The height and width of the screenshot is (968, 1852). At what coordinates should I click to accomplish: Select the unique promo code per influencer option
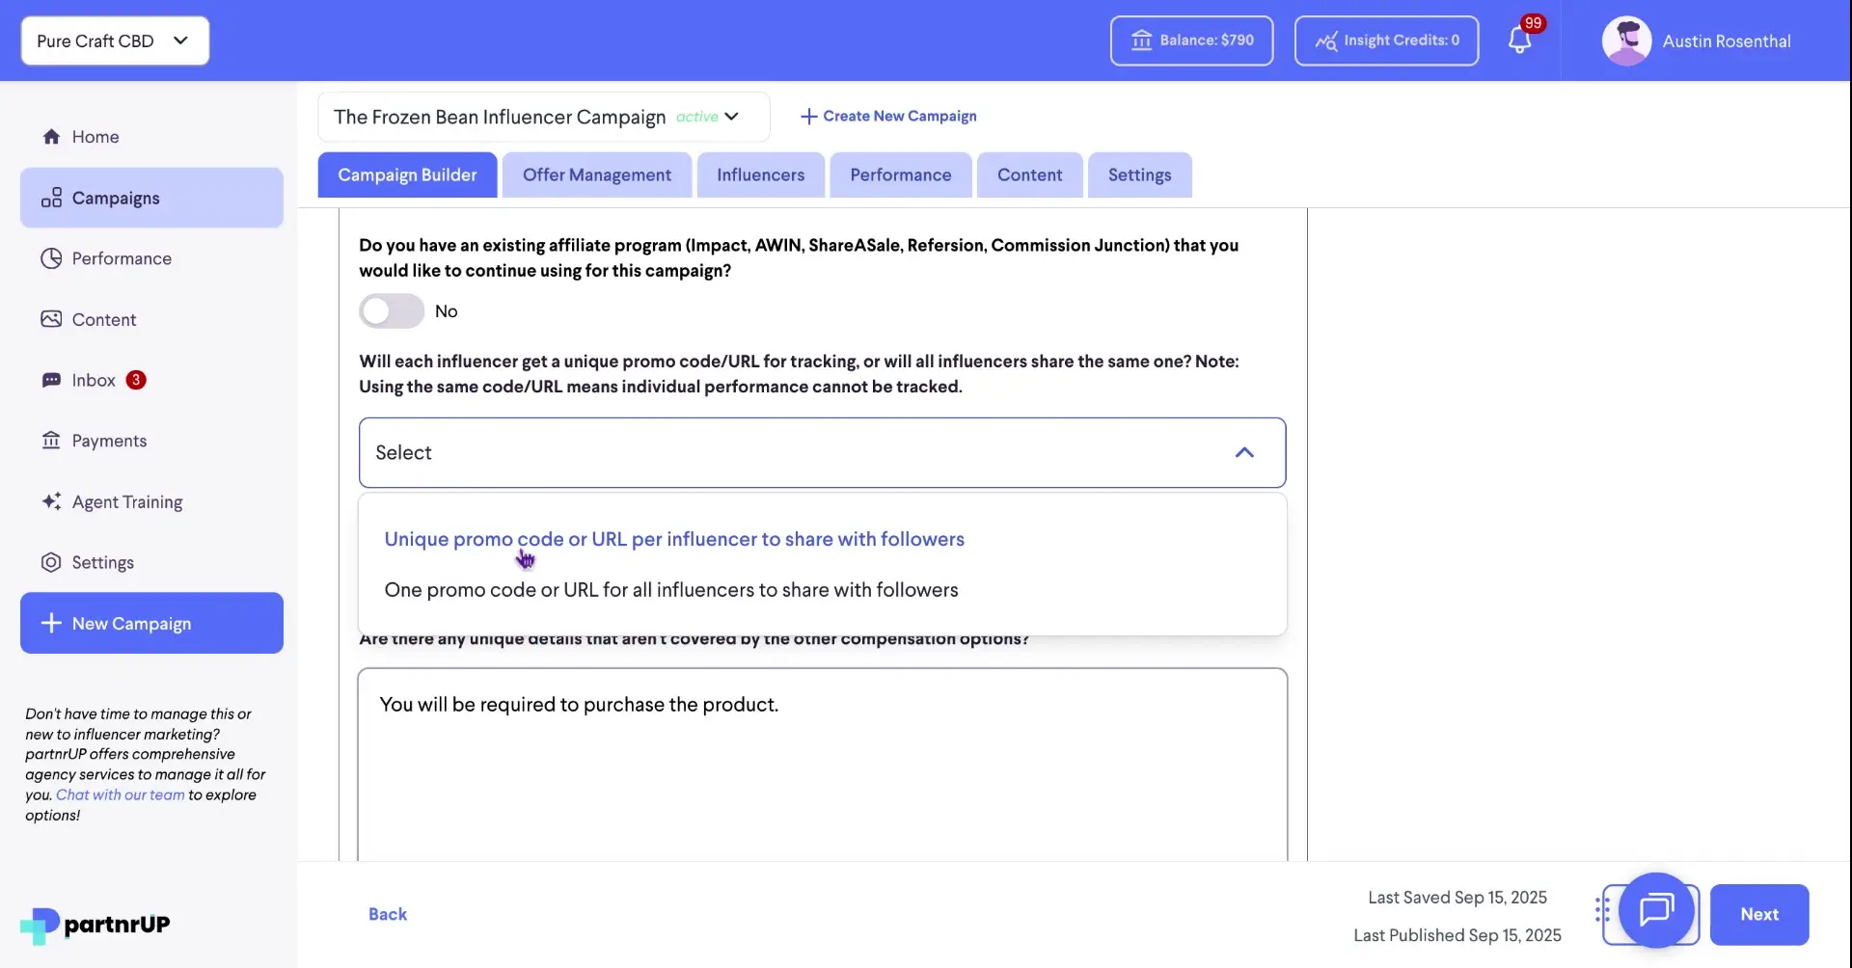[674, 539]
